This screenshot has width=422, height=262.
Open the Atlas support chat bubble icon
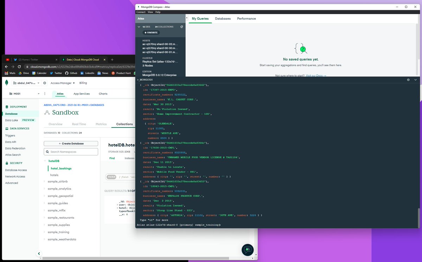pos(248,249)
